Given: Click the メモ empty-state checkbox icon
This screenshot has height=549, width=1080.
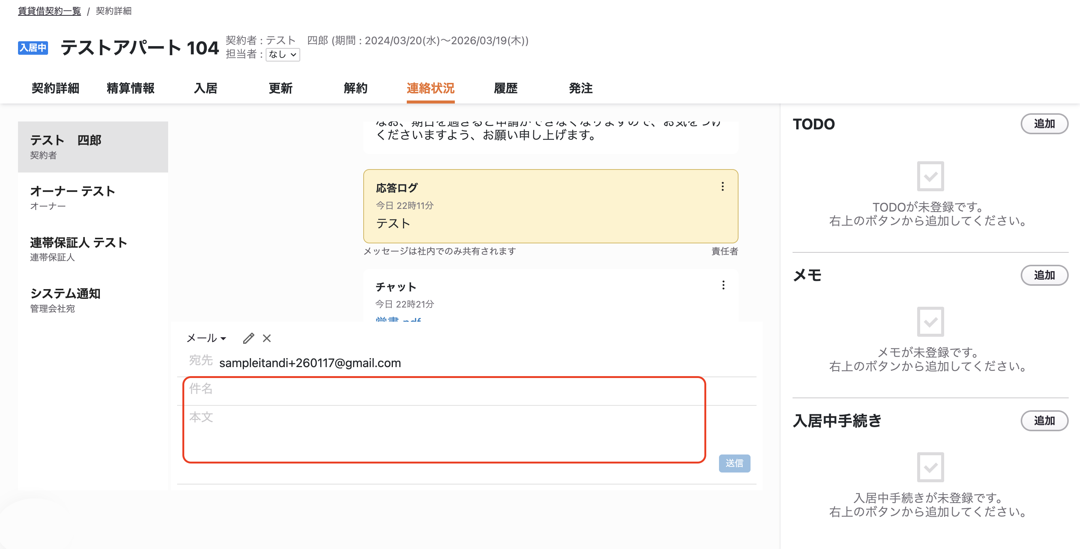Looking at the screenshot, I should (930, 322).
